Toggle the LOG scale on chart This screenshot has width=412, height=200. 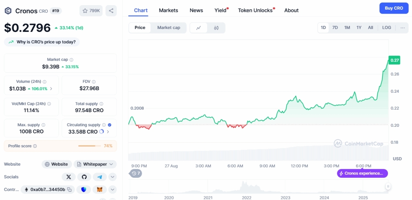pos(387,28)
